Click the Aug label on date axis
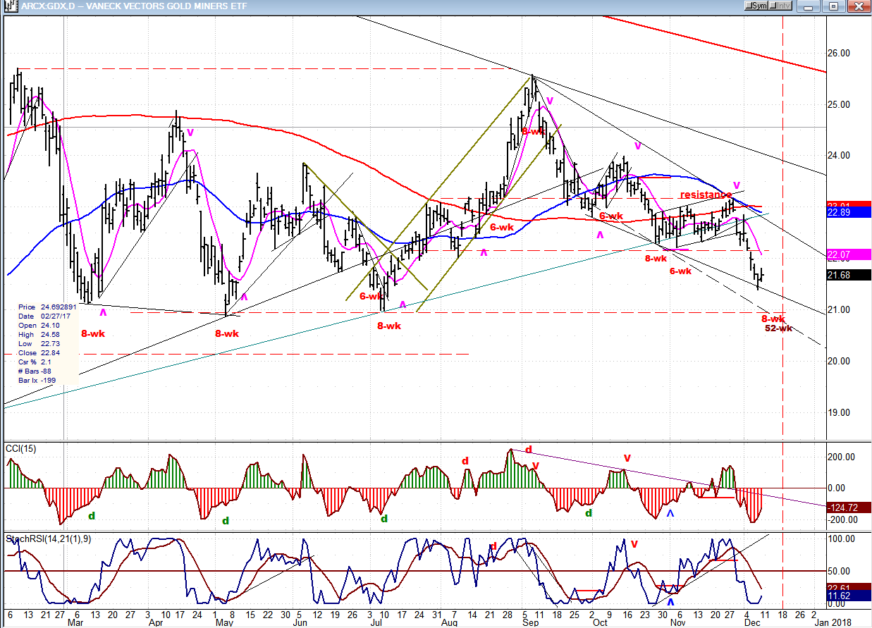The image size is (872, 628). 449,624
